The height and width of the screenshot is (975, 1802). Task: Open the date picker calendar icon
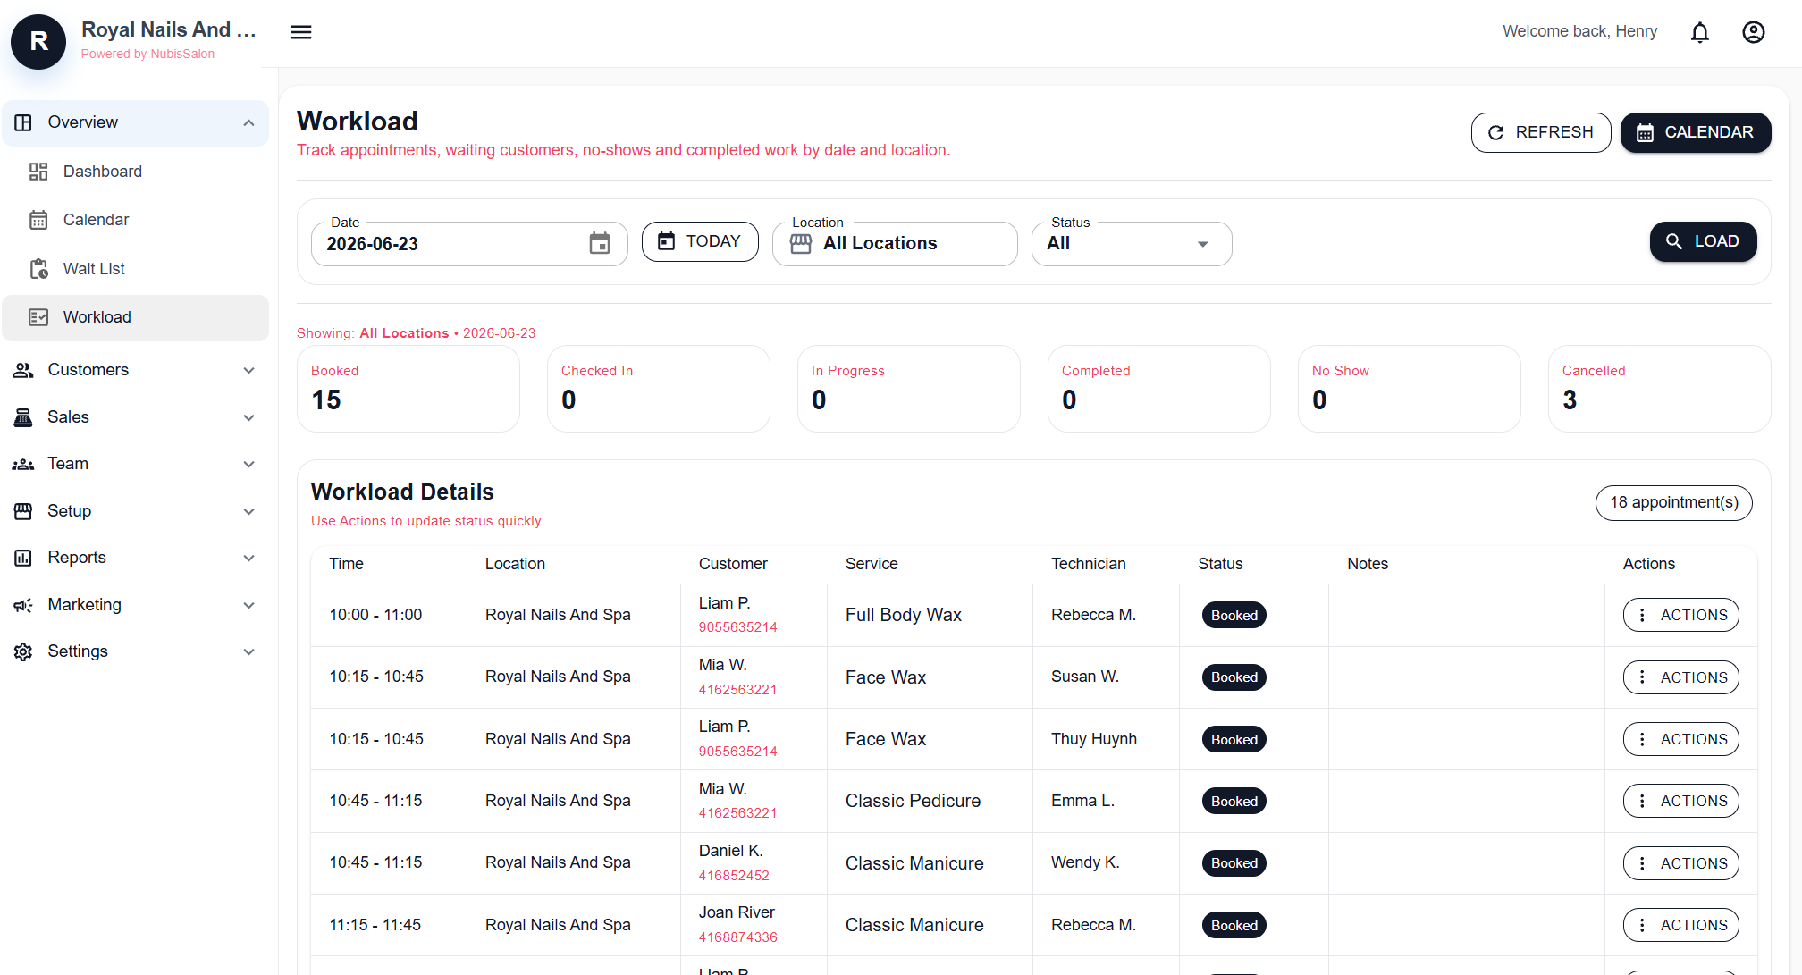pos(600,243)
